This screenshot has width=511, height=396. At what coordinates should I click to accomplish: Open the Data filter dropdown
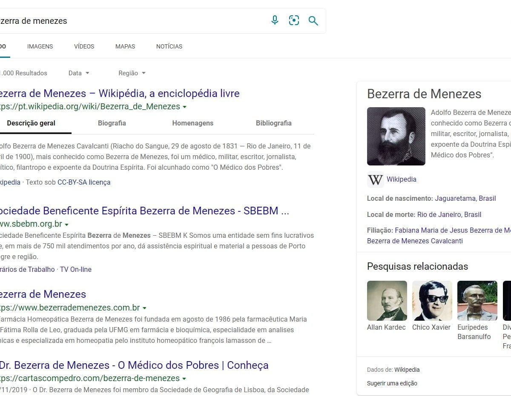79,73
